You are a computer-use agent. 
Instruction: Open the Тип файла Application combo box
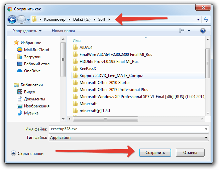[129, 138]
